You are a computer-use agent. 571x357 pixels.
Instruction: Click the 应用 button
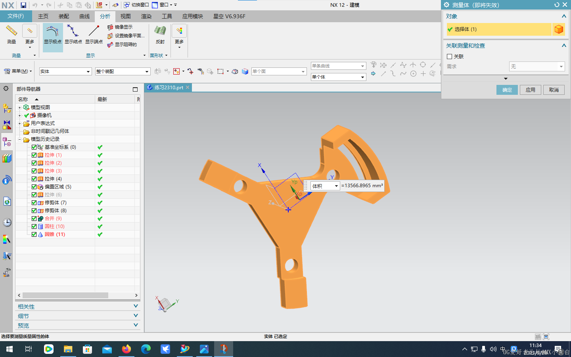pyautogui.click(x=531, y=90)
